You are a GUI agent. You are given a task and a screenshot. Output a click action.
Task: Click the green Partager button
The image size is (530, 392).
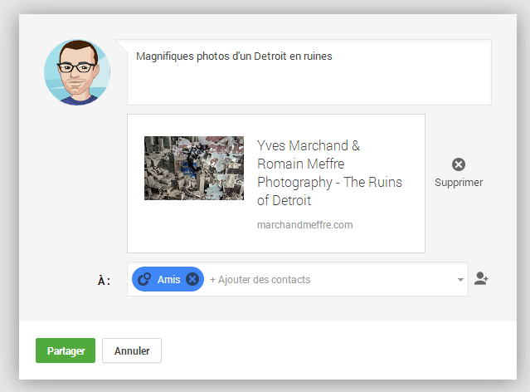click(x=66, y=350)
